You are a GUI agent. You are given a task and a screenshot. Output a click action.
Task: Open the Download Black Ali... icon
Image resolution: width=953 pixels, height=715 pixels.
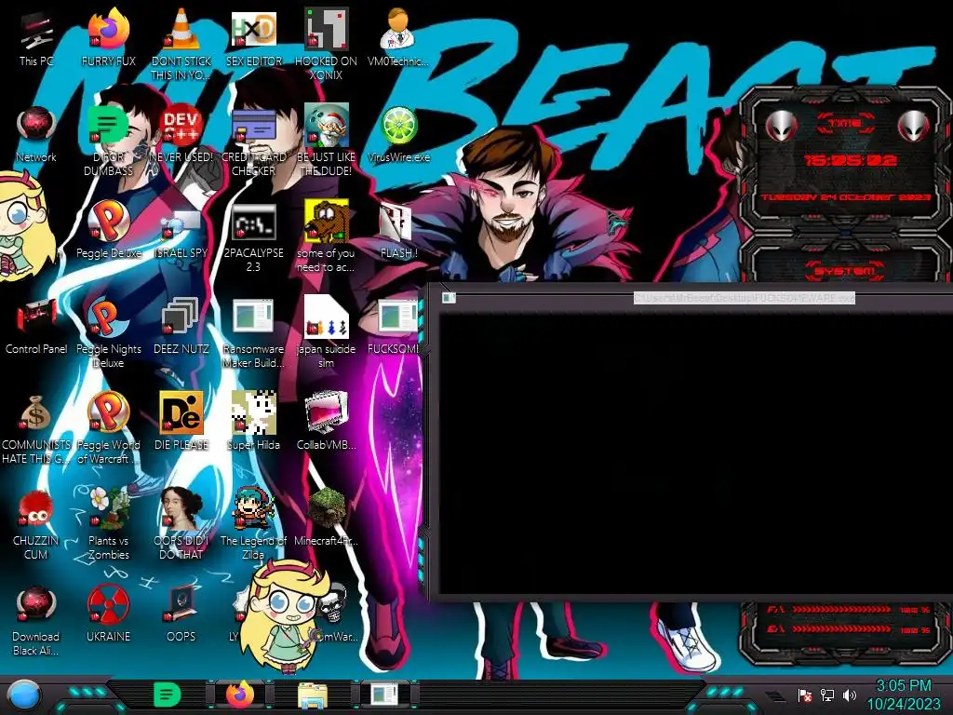point(36,620)
